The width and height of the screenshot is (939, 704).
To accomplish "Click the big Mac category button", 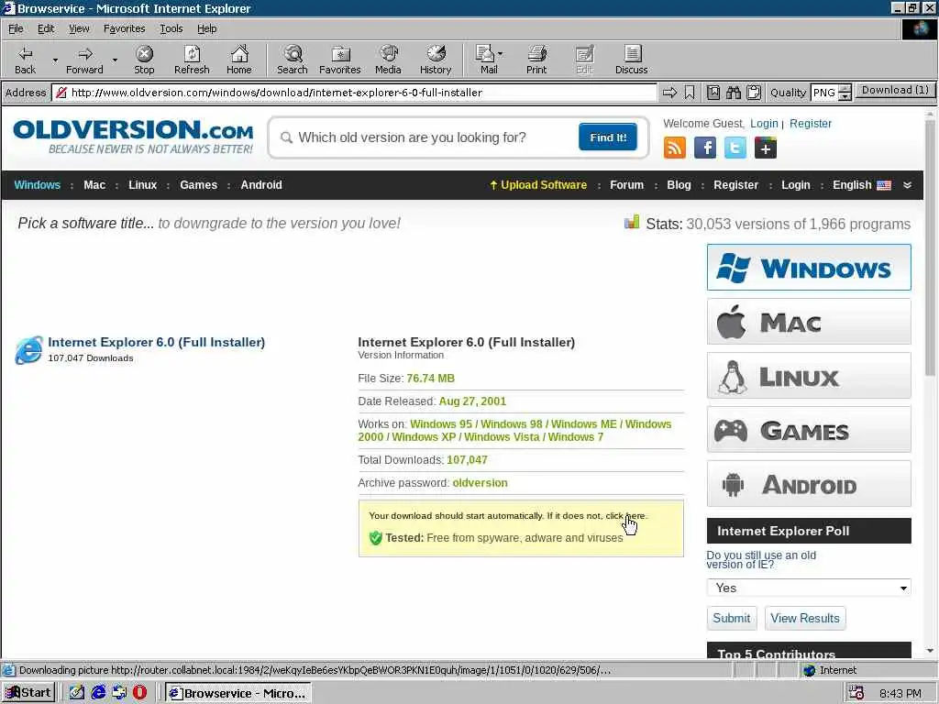I will (x=809, y=322).
